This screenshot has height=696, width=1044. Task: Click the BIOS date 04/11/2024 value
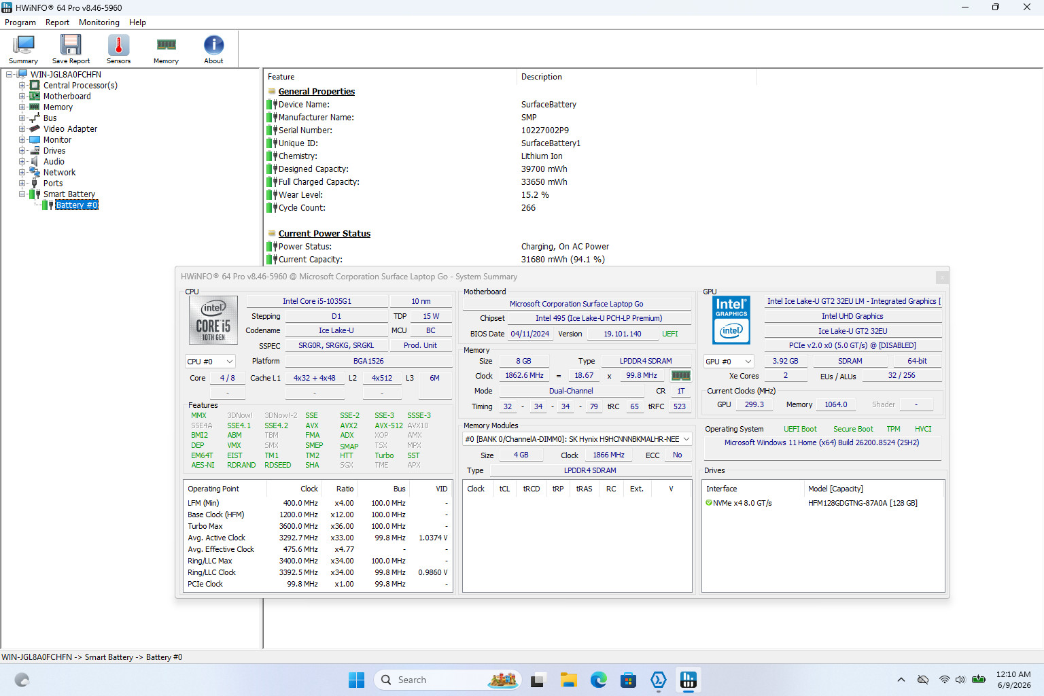[530, 334]
